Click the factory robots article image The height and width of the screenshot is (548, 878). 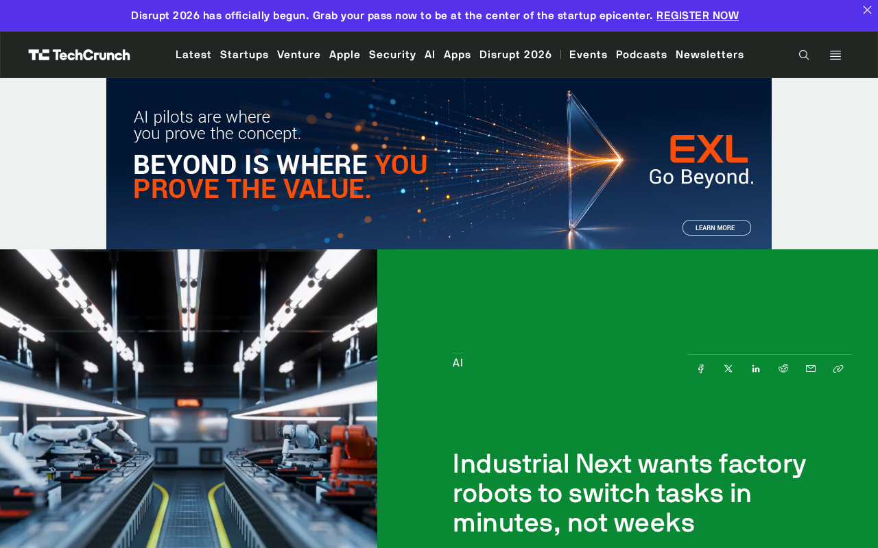click(x=189, y=399)
